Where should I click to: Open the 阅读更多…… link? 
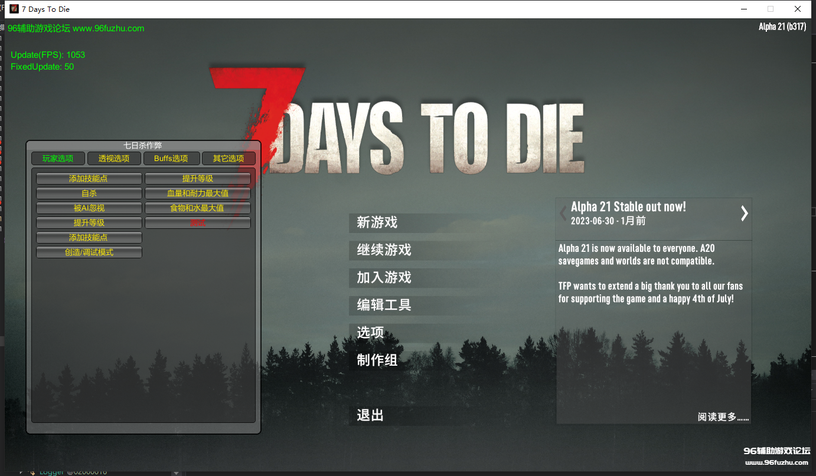tap(723, 416)
